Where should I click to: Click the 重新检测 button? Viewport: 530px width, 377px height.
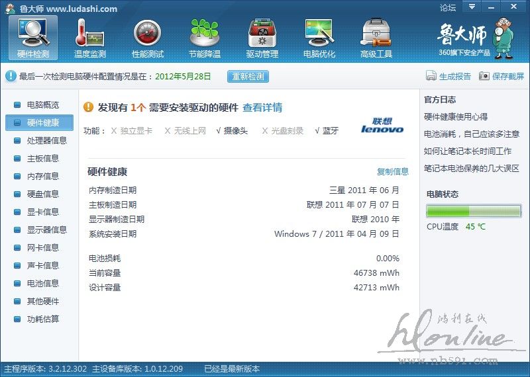[x=248, y=76]
